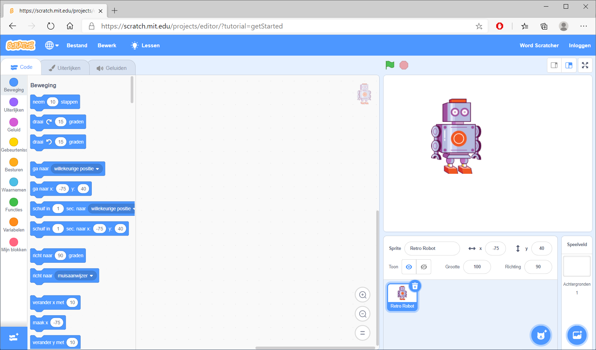Switch to large stage layout
596x350 pixels.
[569, 65]
